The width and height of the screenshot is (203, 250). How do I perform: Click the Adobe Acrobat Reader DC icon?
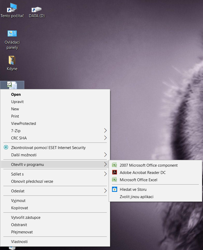pos(115,172)
